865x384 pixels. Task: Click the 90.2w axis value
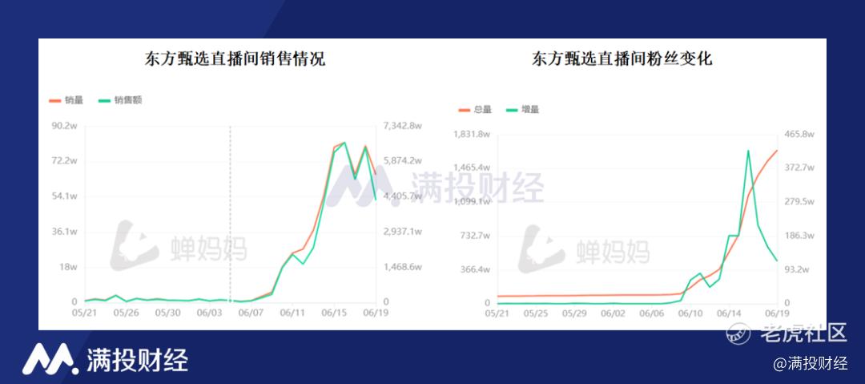point(65,125)
